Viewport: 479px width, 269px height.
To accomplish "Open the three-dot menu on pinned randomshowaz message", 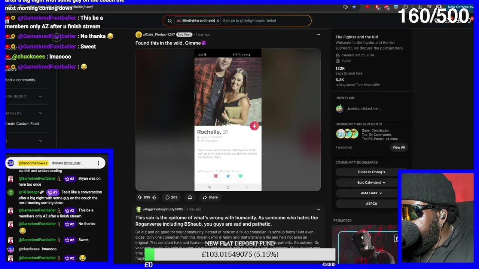I will (98, 163).
